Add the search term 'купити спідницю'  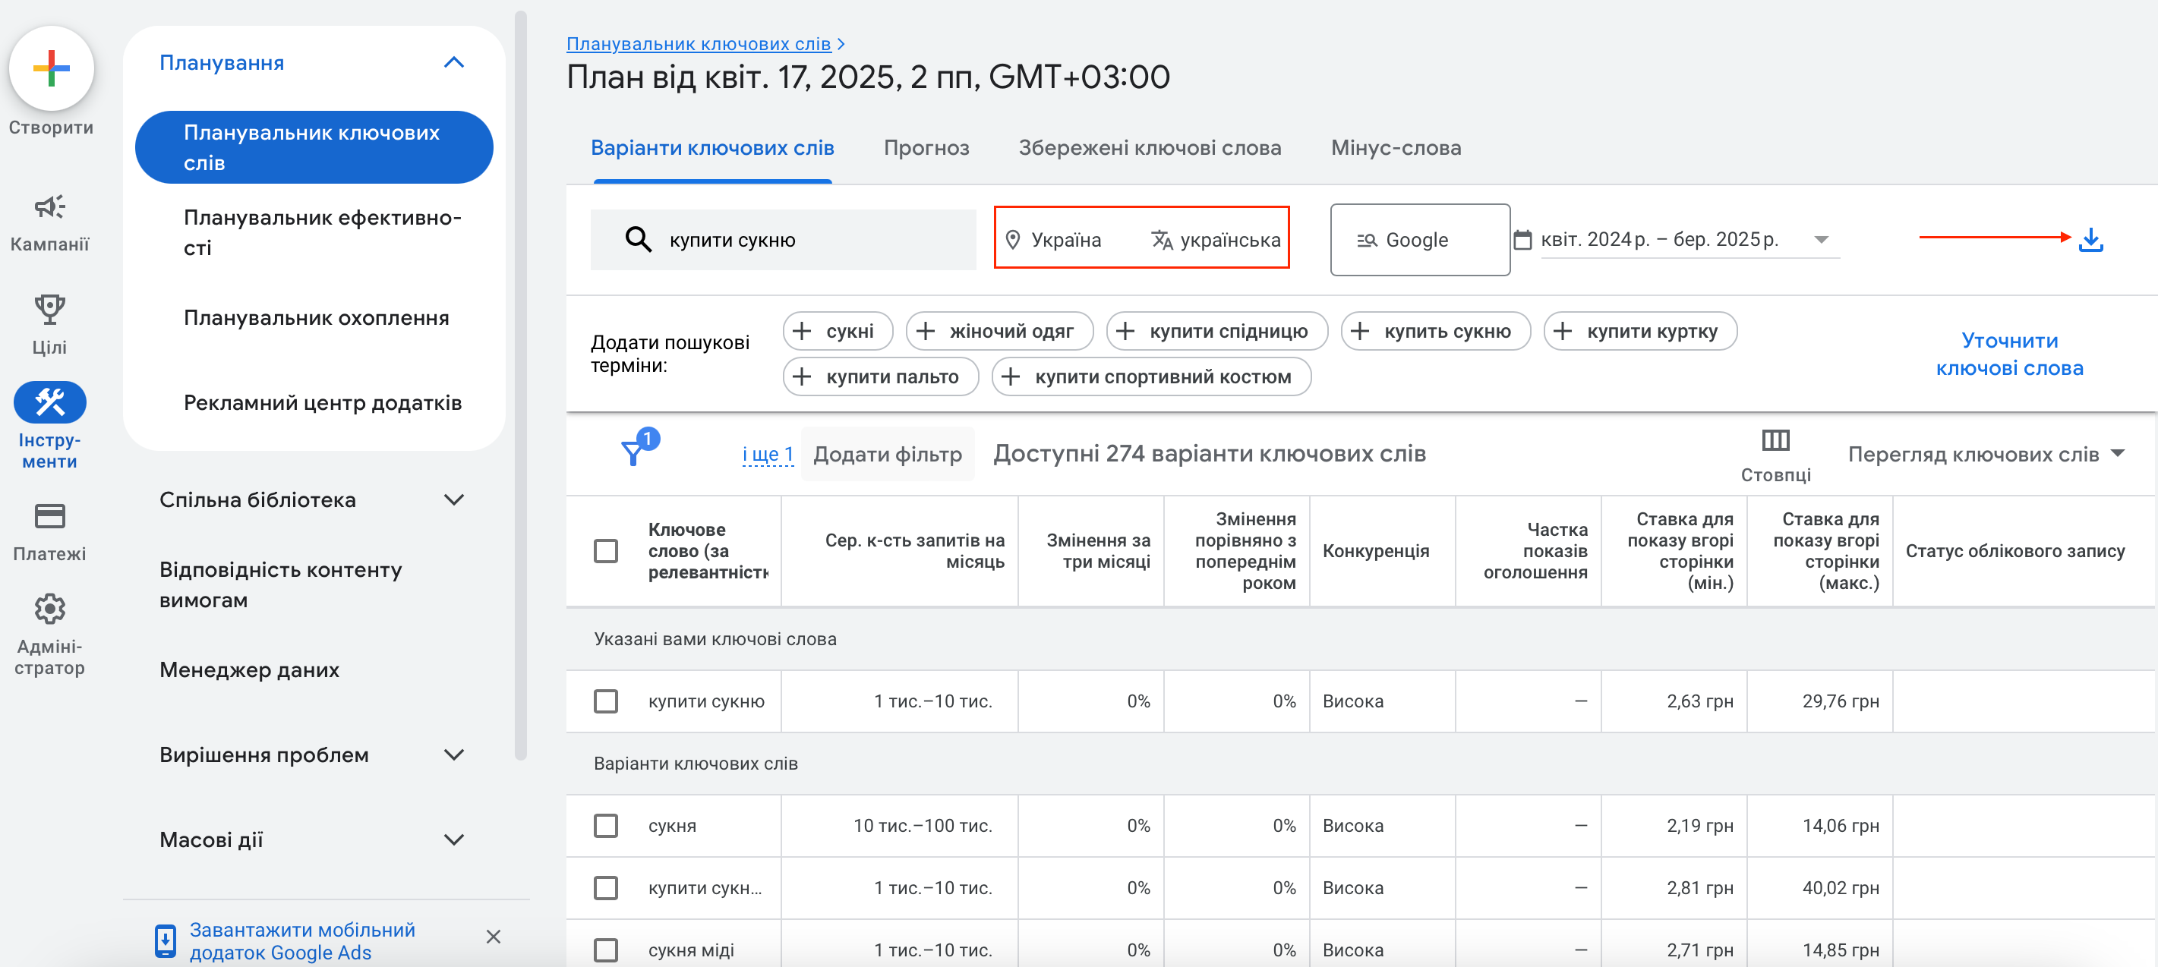[1216, 331]
